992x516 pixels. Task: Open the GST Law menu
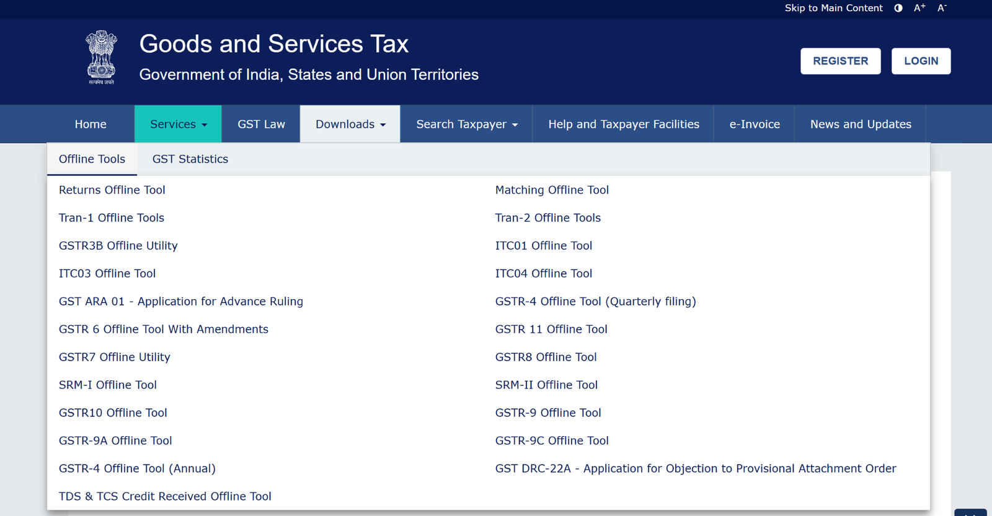[x=261, y=124]
